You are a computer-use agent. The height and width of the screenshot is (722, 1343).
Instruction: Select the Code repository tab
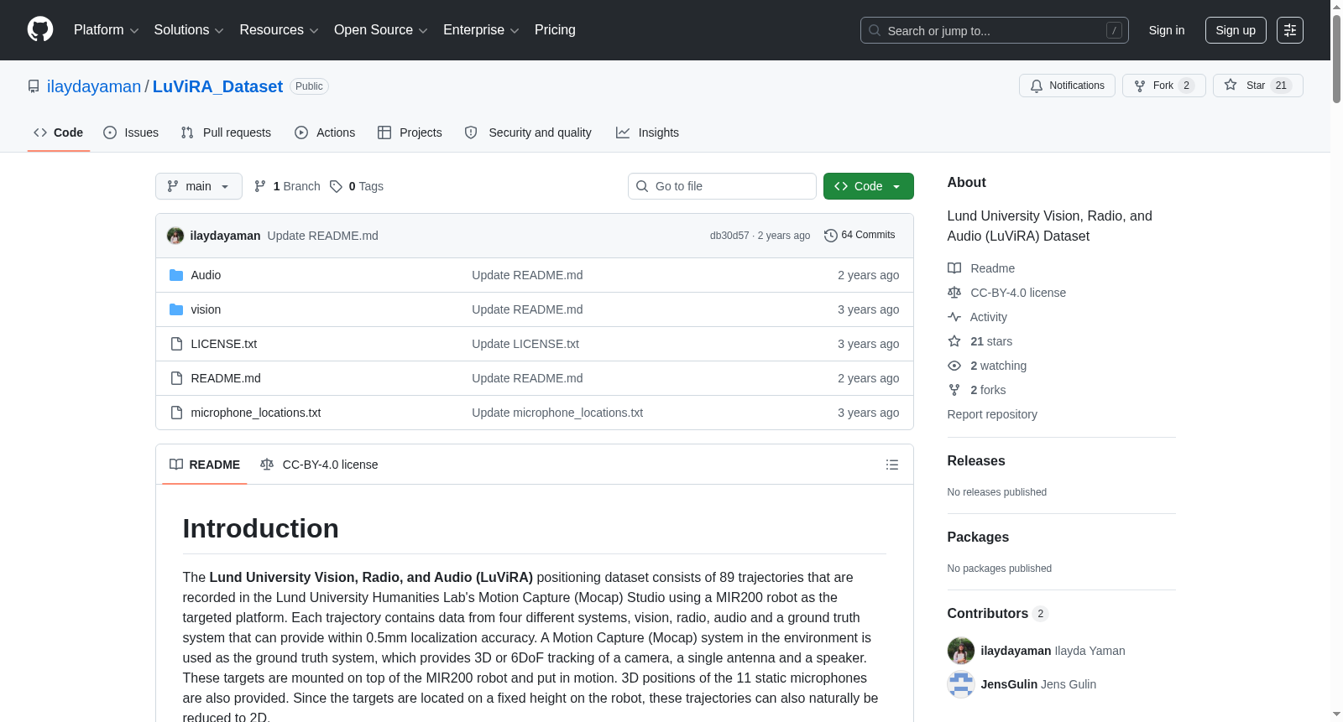click(59, 132)
